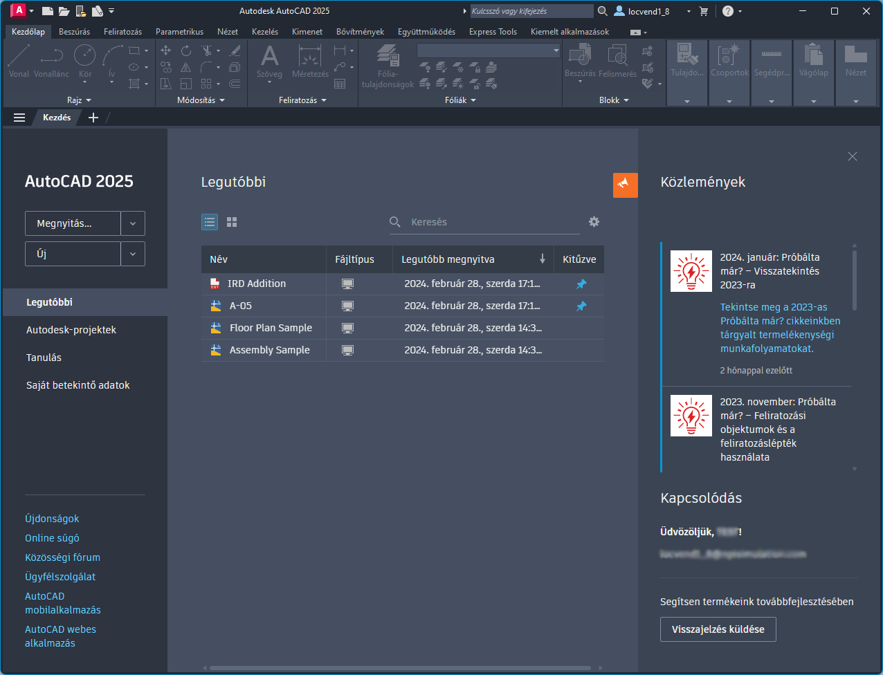The image size is (883, 675).
Task: Open the Csoportok groups panel
Action: (729, 73)
